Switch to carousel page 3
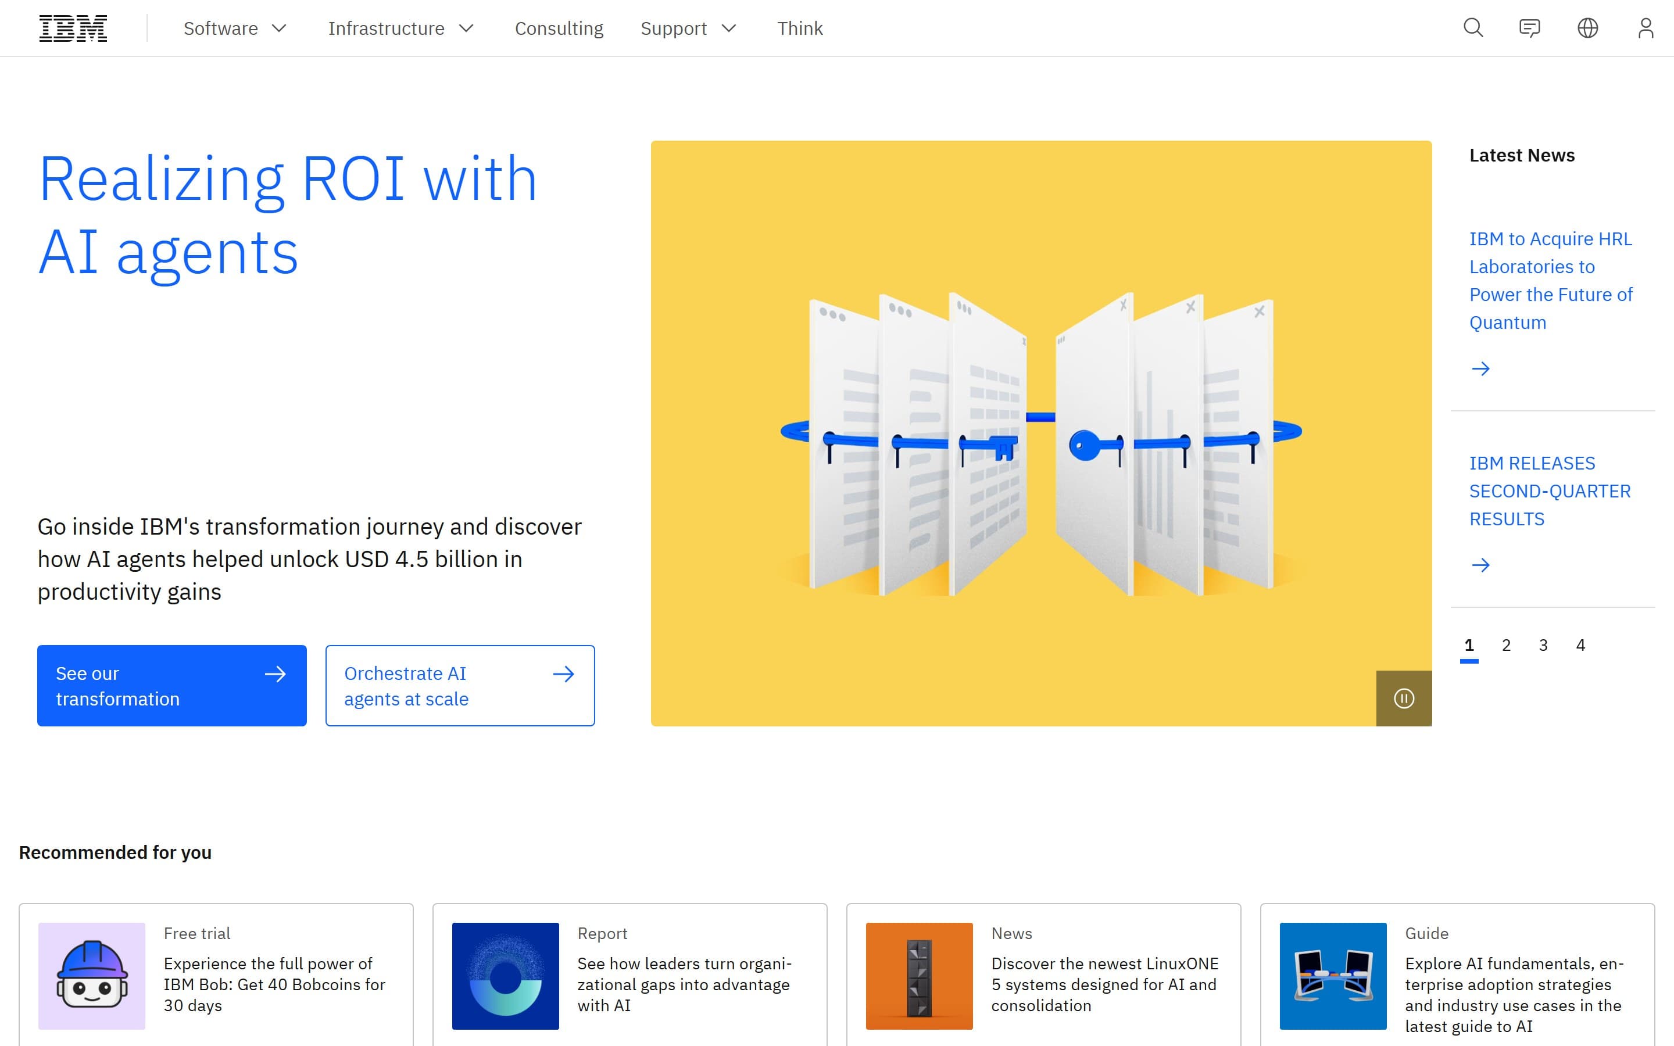1674x1046 pixels. [x=1543, y=646]
